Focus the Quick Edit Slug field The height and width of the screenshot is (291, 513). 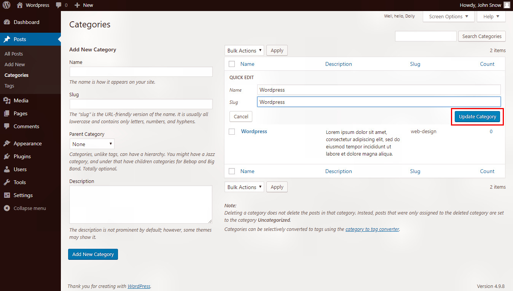[379, 102]
